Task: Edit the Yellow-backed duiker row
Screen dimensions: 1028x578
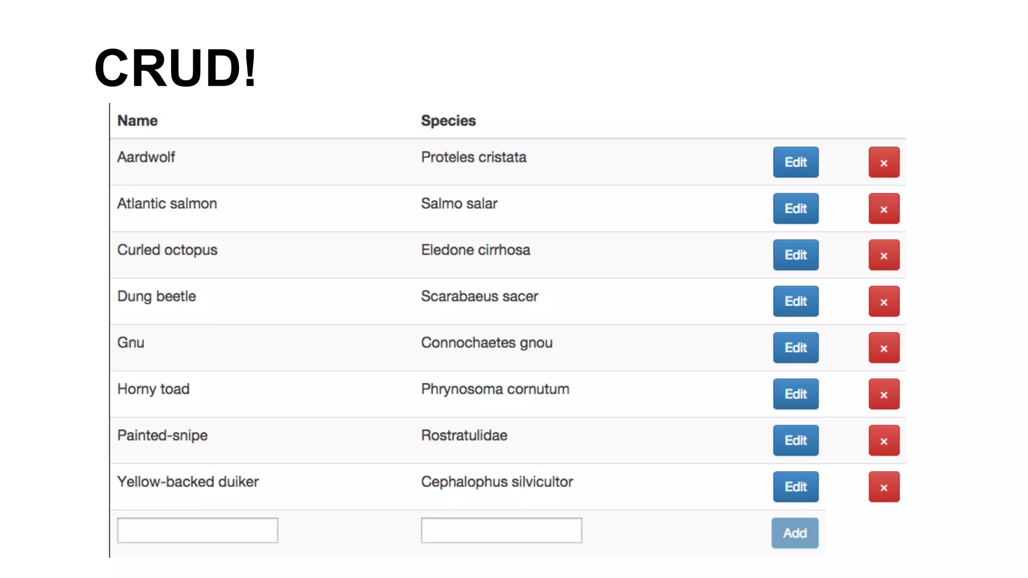Action: coord(795,487)
